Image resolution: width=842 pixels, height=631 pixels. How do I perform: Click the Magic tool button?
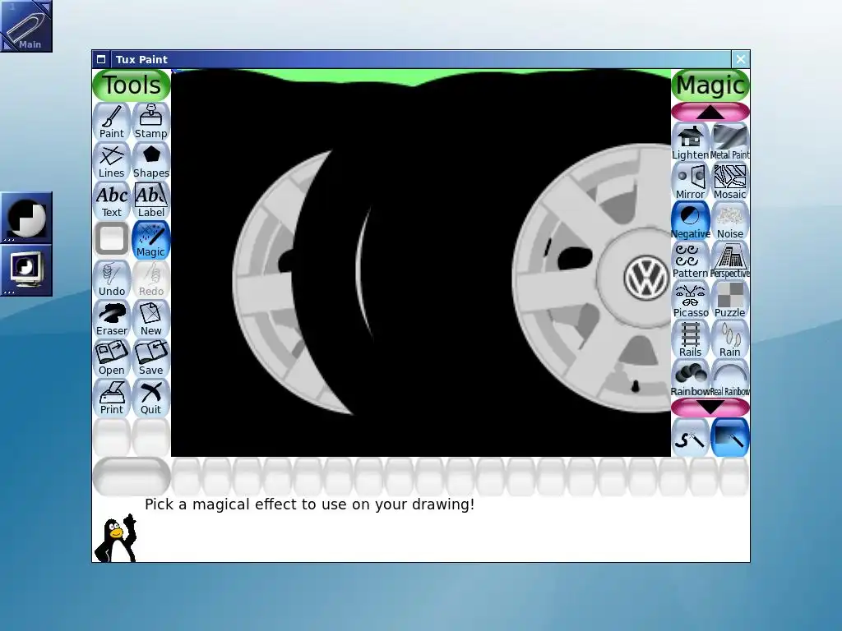point(151,240)
